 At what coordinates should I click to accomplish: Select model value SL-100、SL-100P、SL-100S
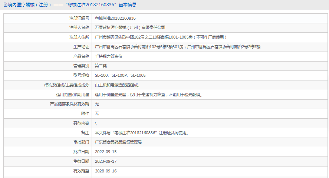point(120,76)
